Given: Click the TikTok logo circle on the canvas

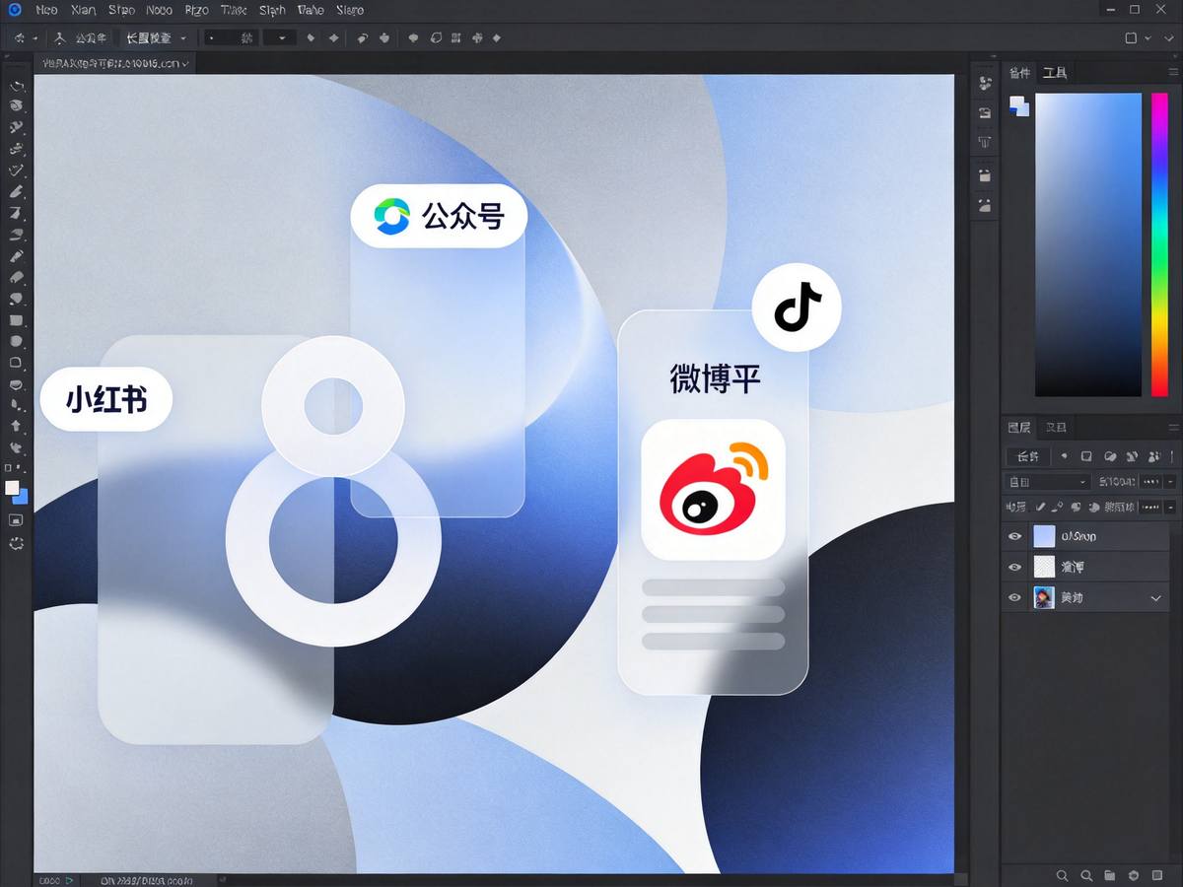Looking at the screenshot, I should click(797, 307).
